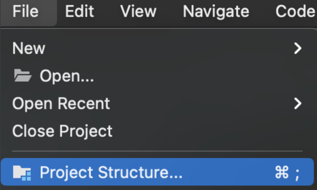Select New to create something

coord(29,48)
